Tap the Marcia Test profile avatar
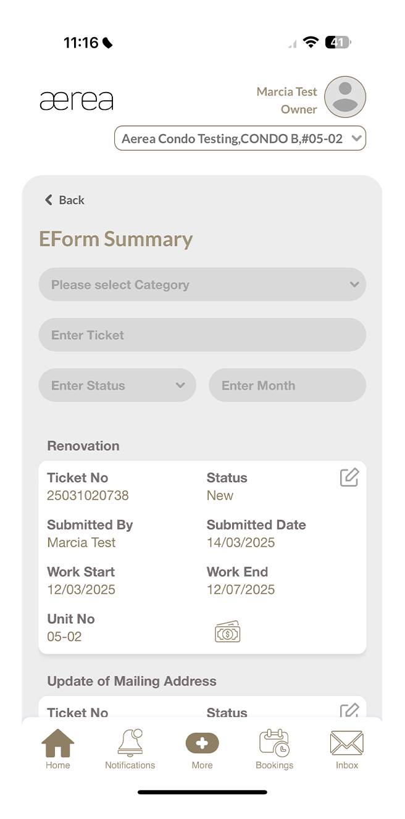Screen dimensions: 405x819 click(x=344, y=97)
